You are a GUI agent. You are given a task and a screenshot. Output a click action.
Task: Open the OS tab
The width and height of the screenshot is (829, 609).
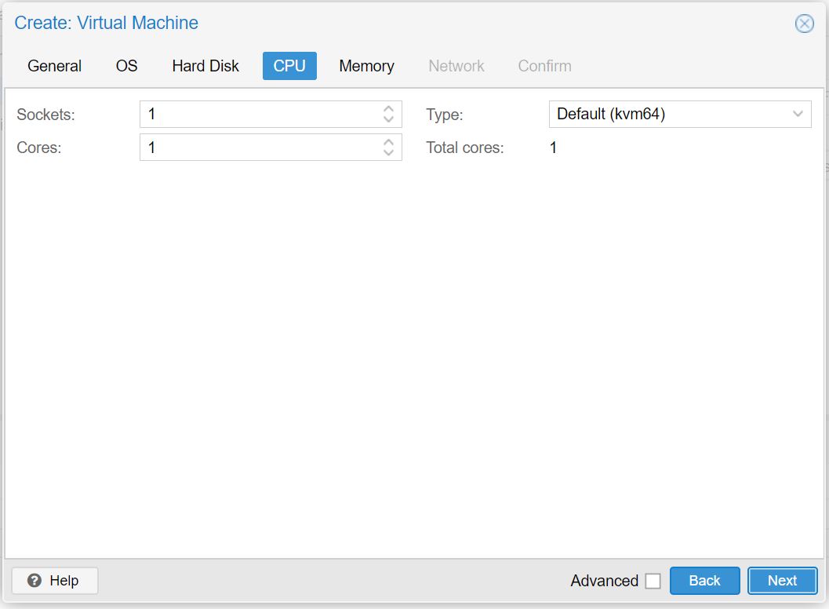[125, 66]
